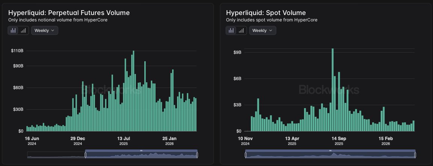Click the 25 Jan 2026 date label
433x166 pixels.
(x=169, y=140)
